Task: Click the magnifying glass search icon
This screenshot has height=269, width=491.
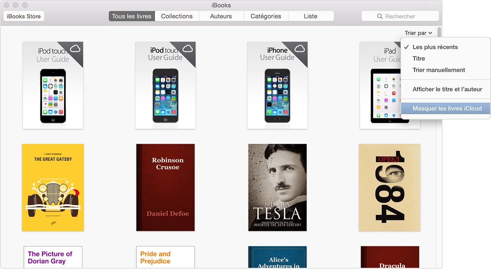Action: tap(380, 16)
